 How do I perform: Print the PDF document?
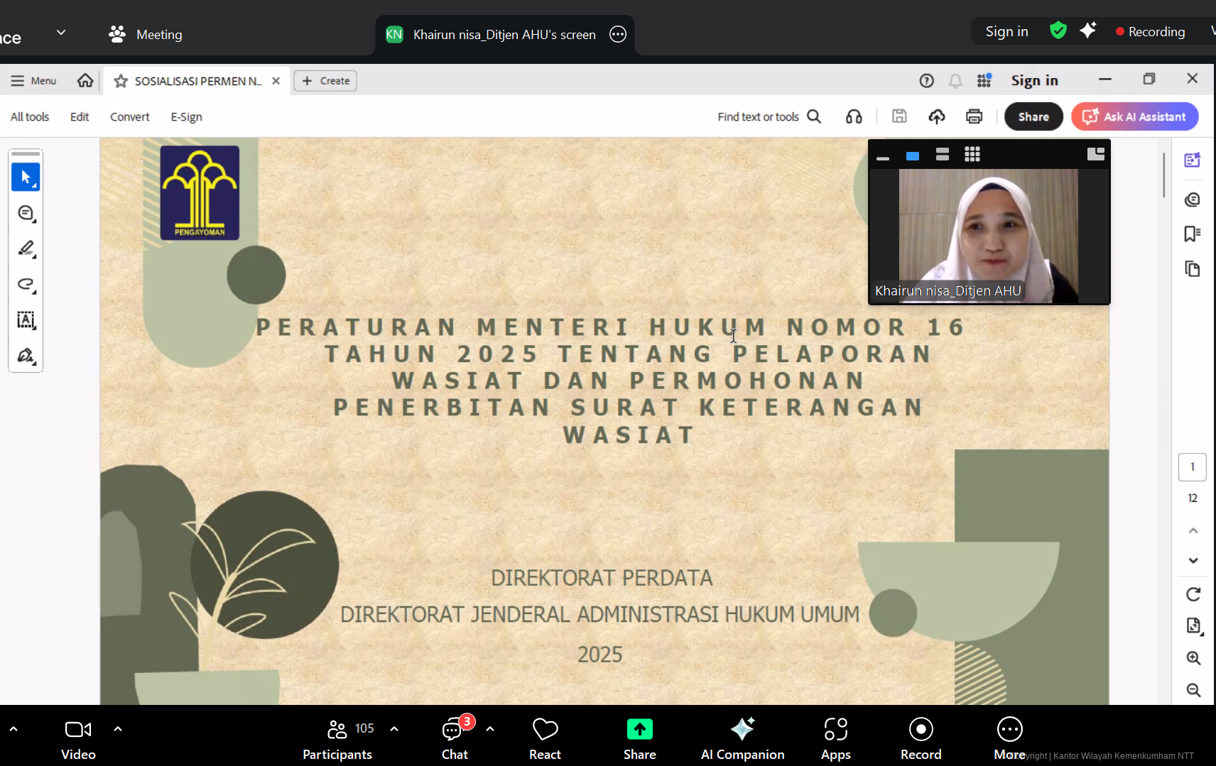(973, 116)
